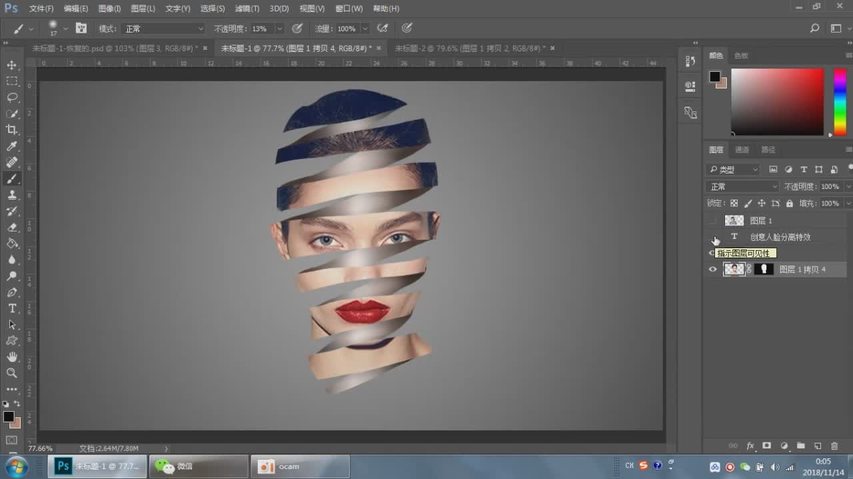The image size is (853, 479).
Task: Toggle pressure for opacity button
Action: 297,29
